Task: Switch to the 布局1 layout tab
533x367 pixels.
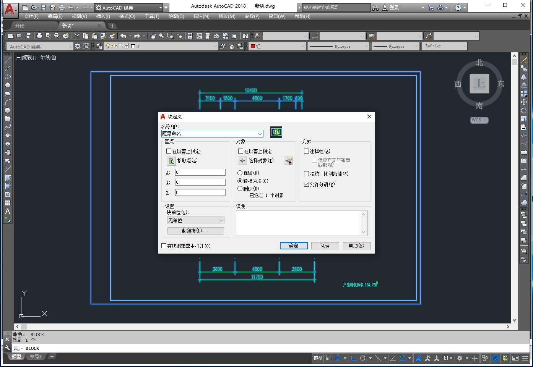Action: click(35, 357)
